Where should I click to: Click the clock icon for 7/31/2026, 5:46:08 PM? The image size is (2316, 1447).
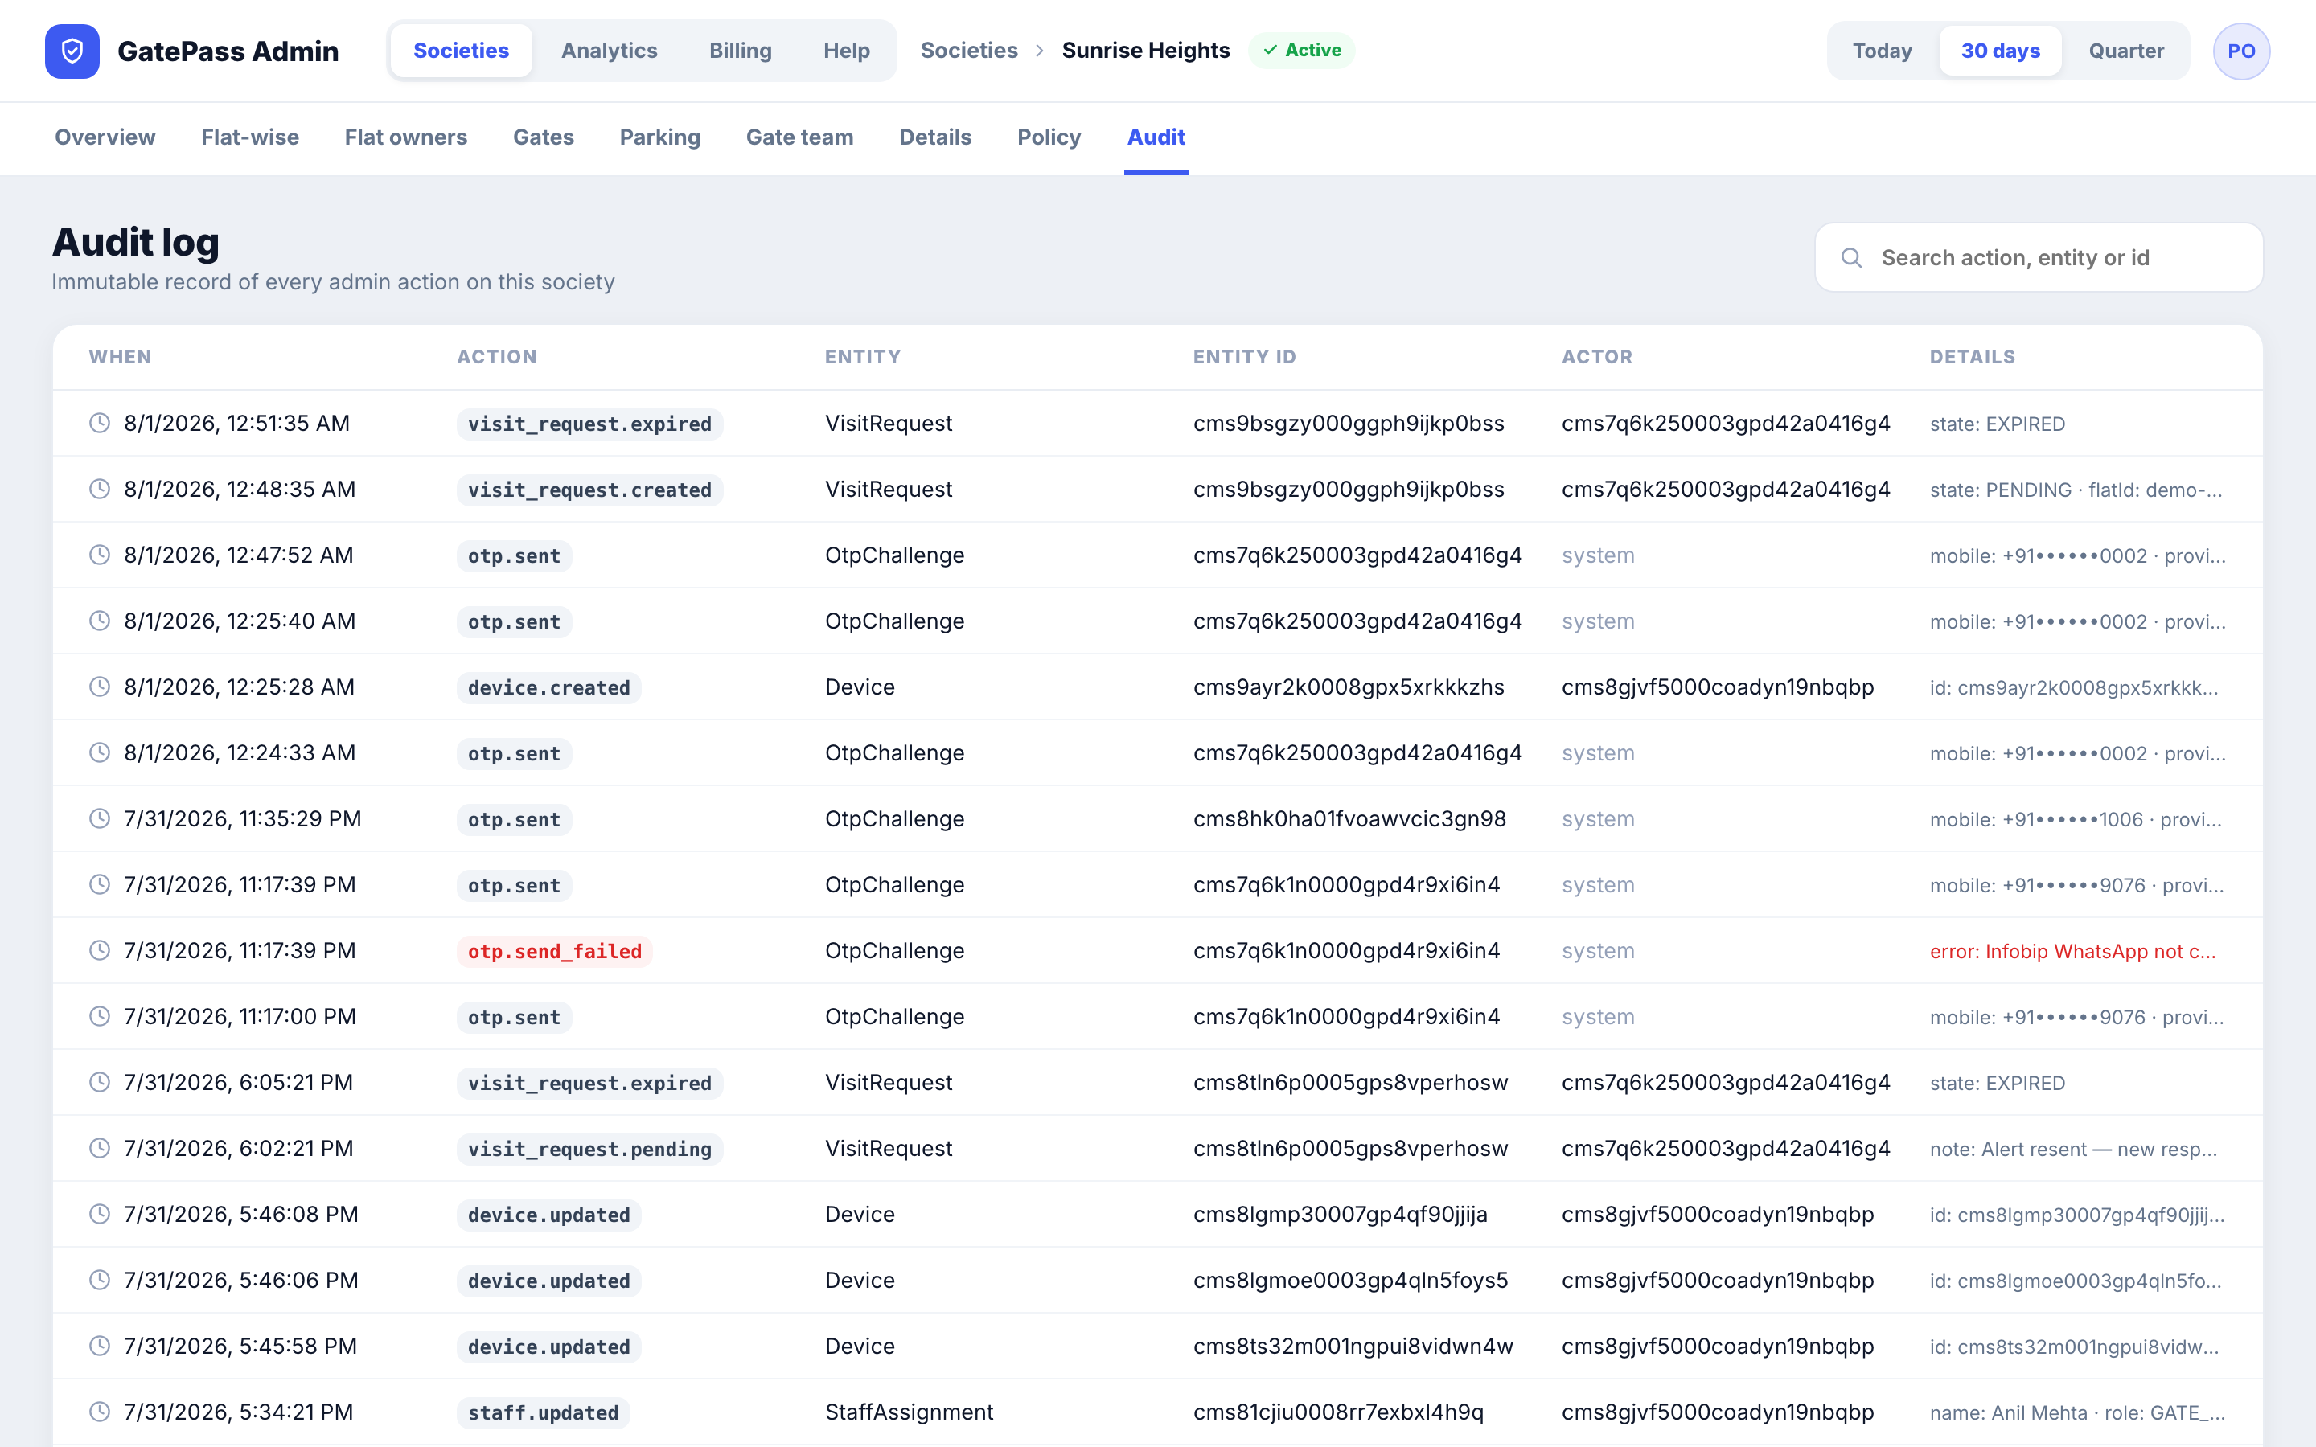[100, 1215]
